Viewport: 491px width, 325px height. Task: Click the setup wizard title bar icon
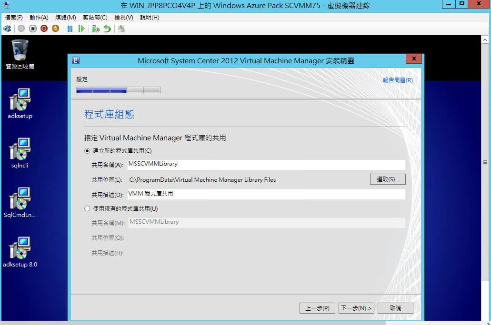coord(76,60)
